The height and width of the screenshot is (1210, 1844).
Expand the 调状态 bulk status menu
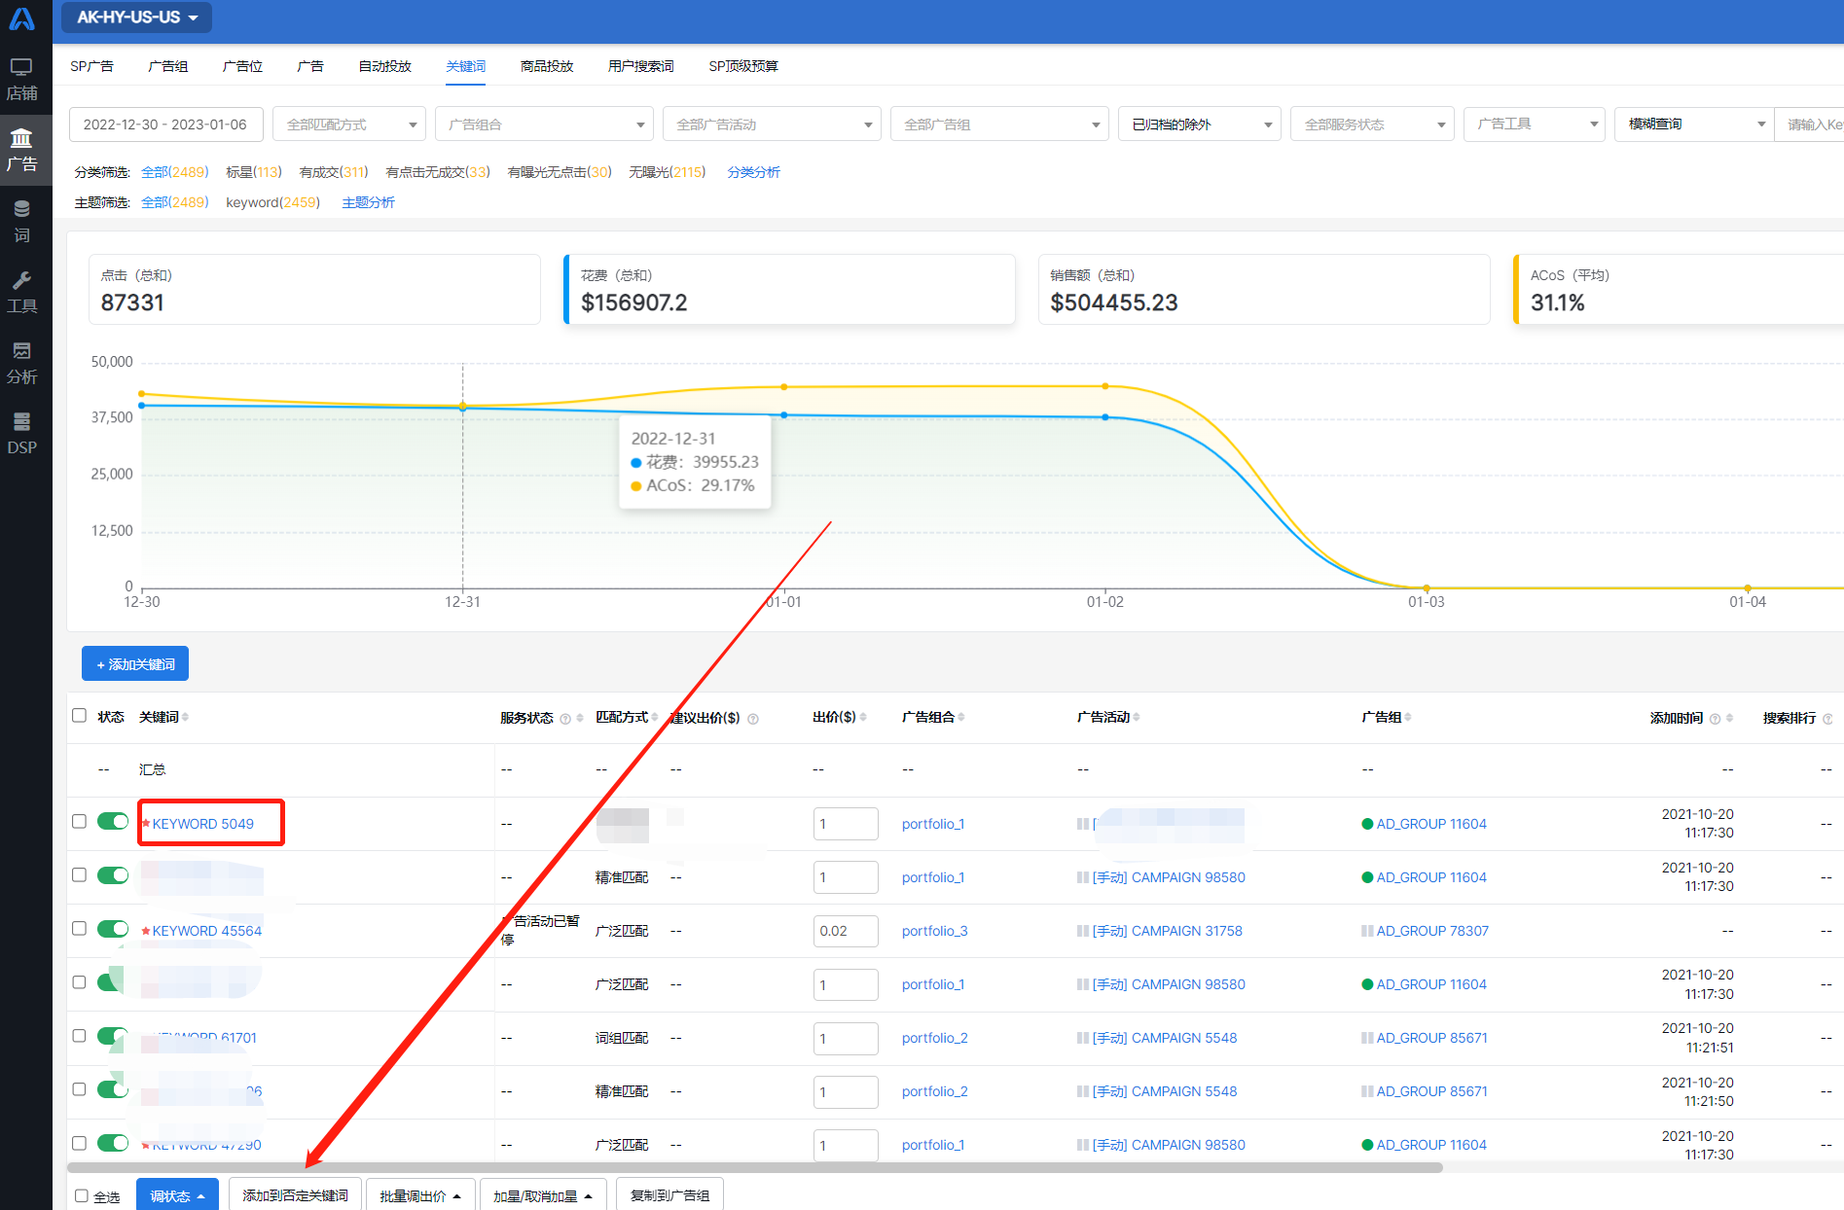tap(177, 1195)
